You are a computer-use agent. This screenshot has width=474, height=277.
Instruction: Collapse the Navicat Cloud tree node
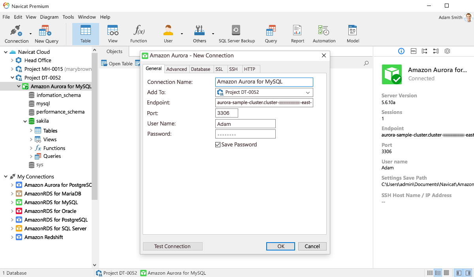(6, 52)
